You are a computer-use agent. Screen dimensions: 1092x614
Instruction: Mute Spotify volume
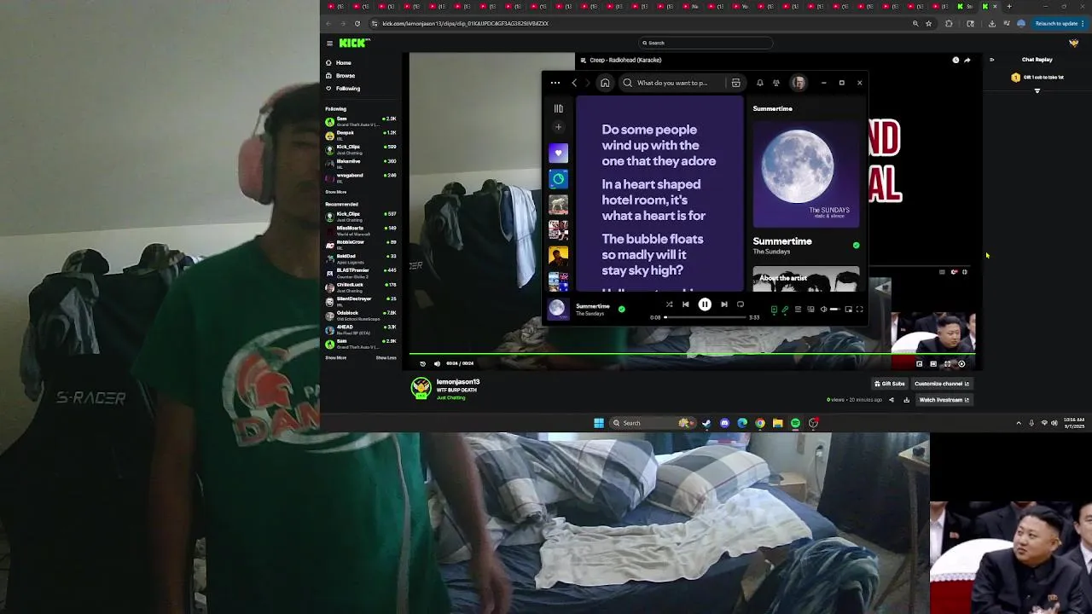coord(823,310)
